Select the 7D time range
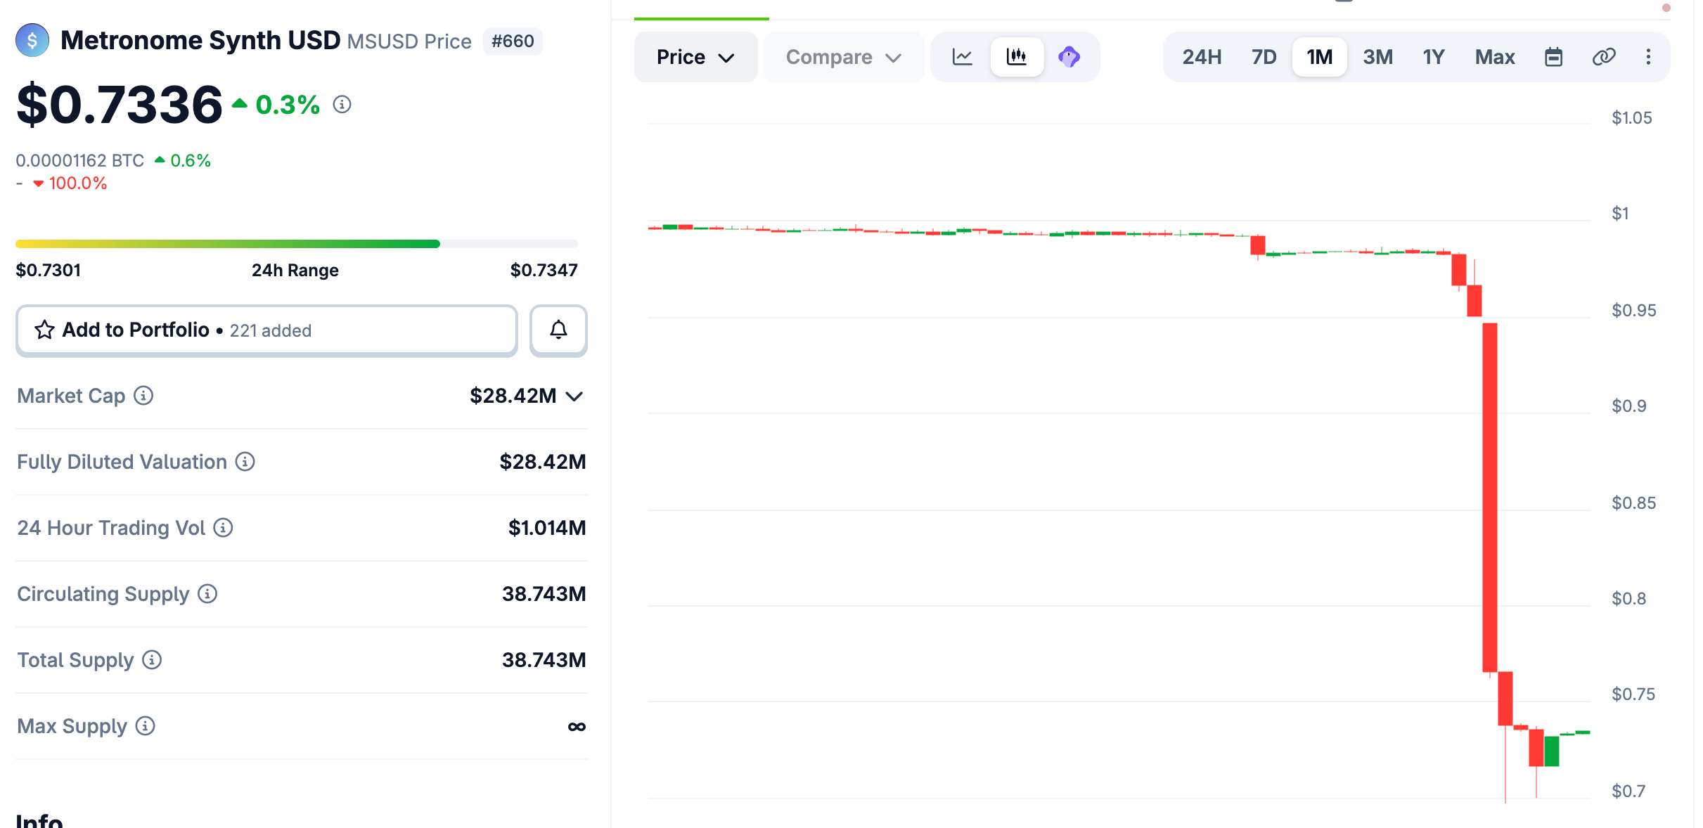Viewport: 1703px width, 828px height. coord(1264,57)
